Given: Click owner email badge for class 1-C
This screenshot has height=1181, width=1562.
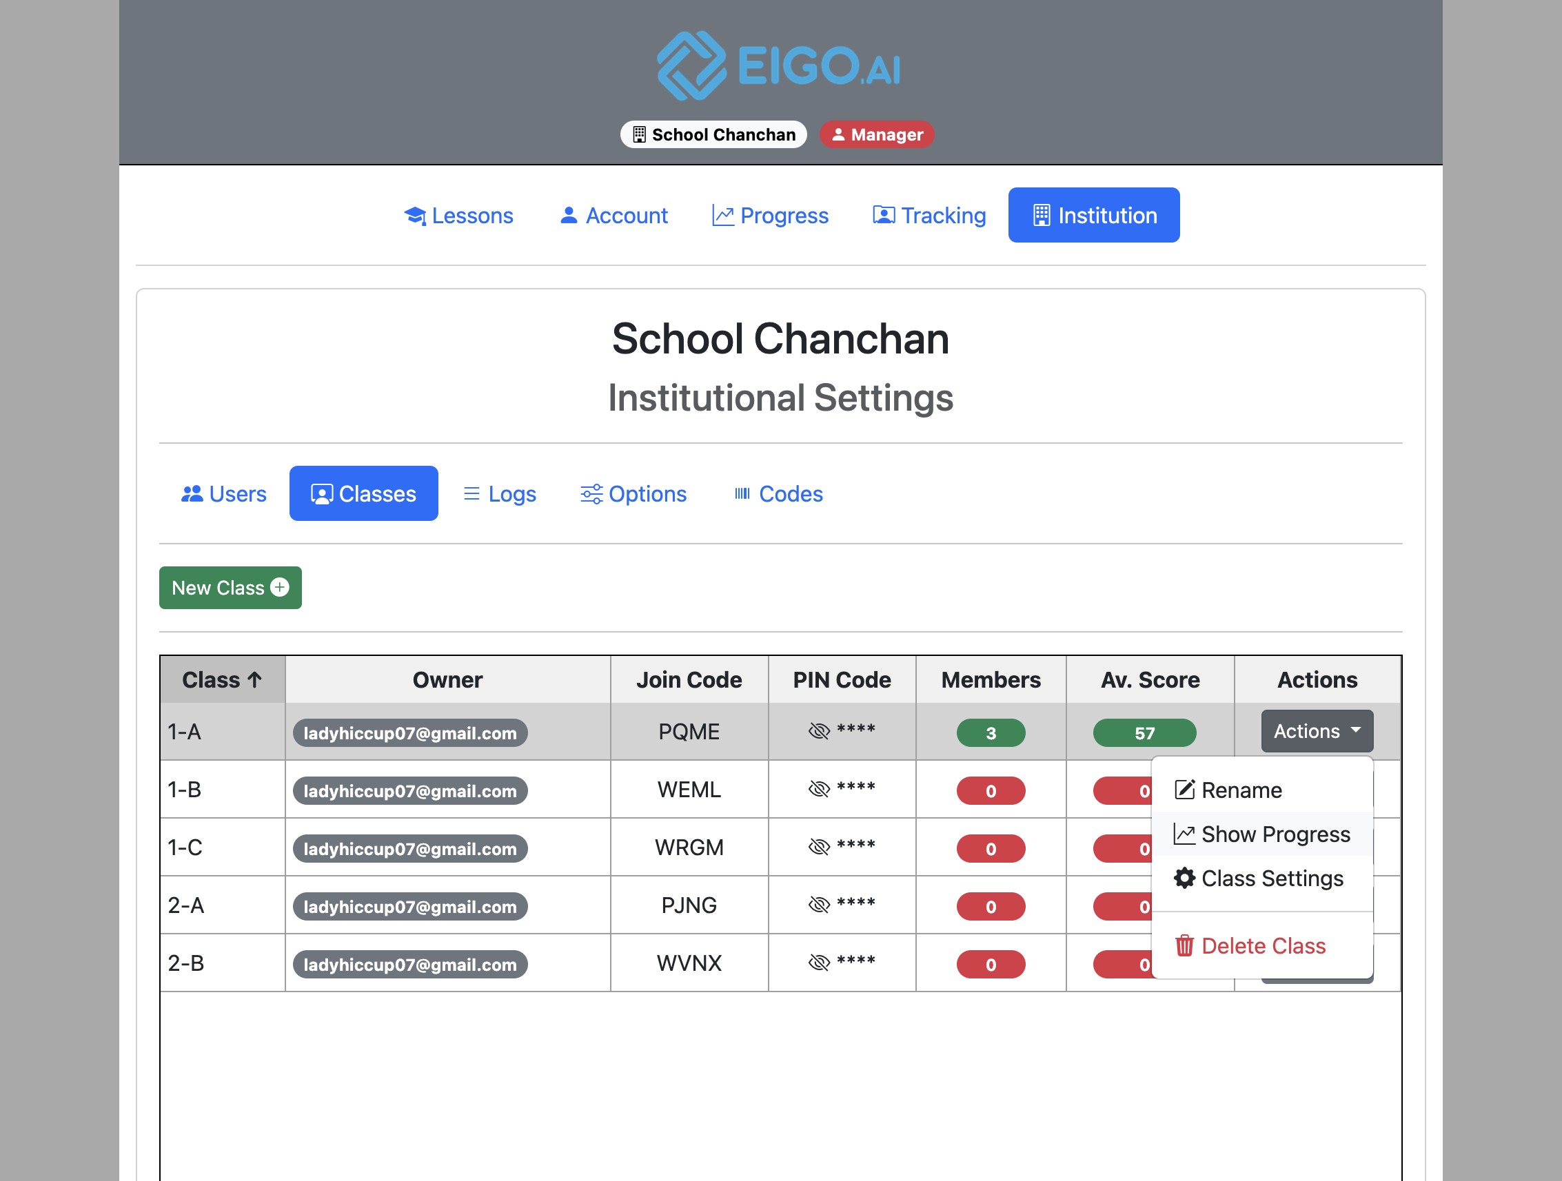Looking at the screenshot, I should (410, 848).
